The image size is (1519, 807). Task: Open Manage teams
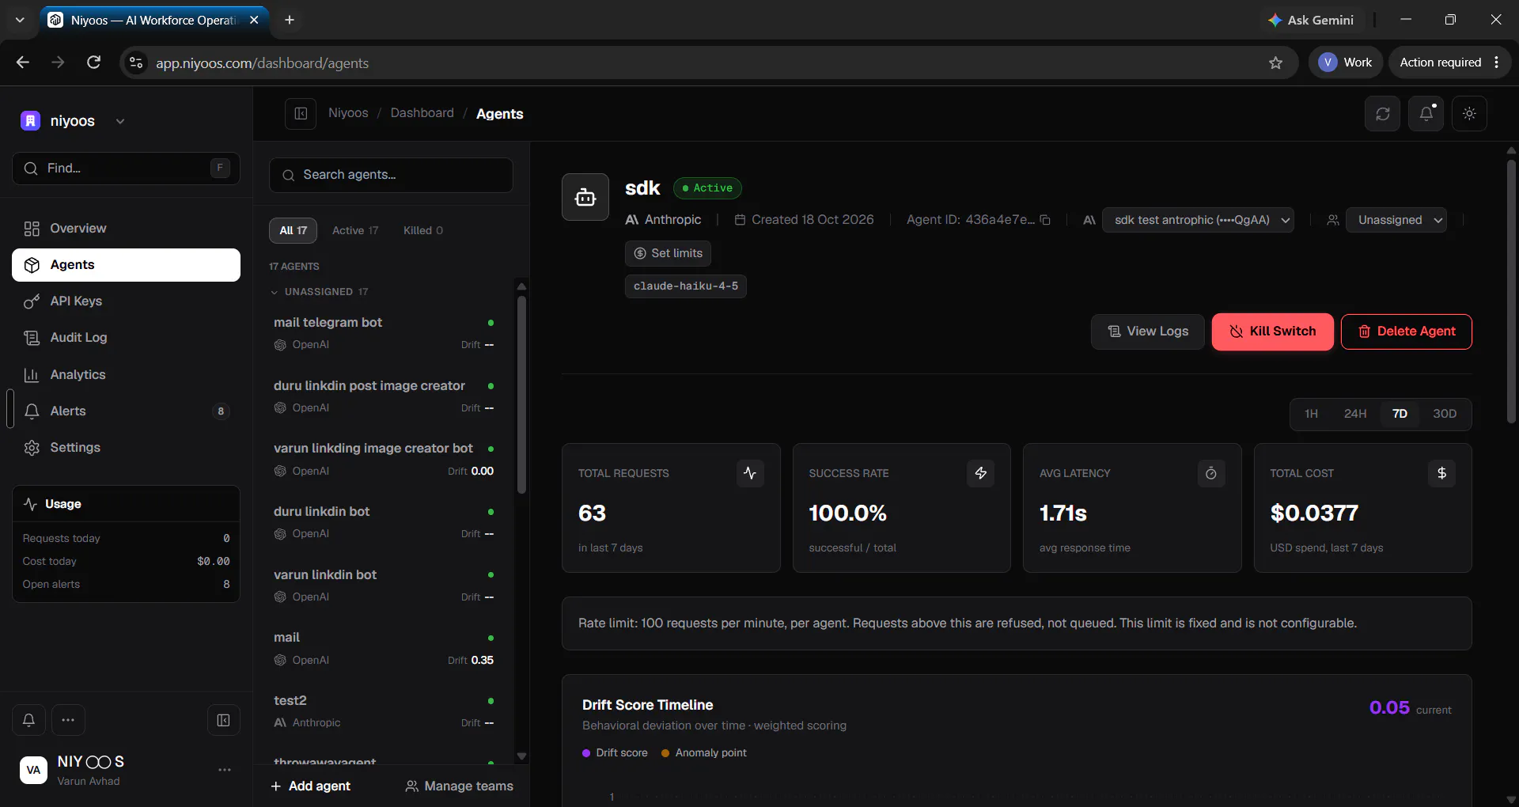(x=459, y=786)
